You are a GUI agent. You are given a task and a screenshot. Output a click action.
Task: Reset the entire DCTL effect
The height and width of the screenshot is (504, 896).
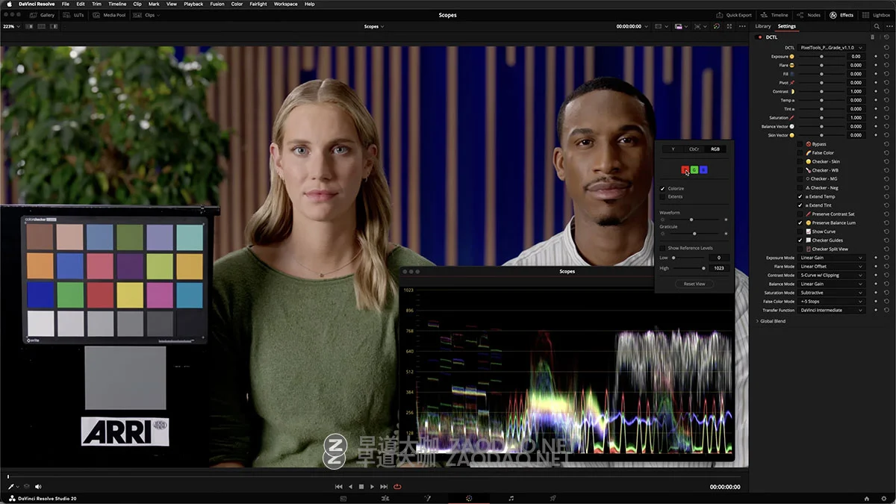tap(886, 37)
